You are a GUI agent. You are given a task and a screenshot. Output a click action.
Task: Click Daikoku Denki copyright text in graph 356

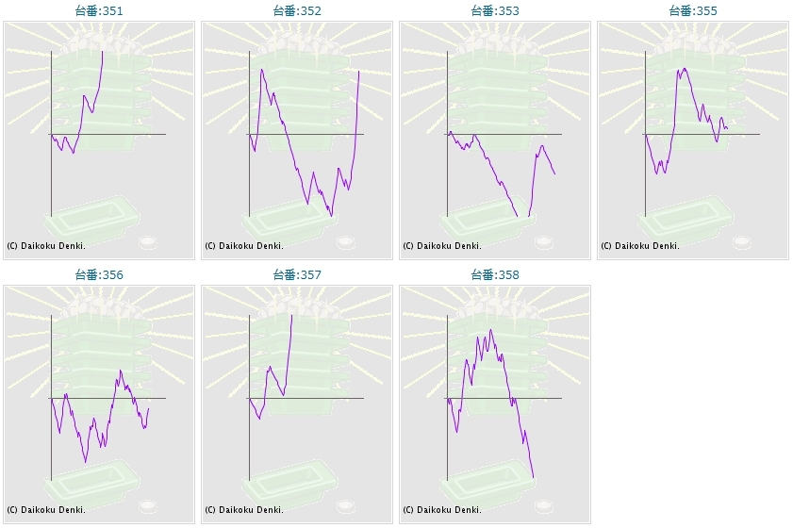(46, 510)
